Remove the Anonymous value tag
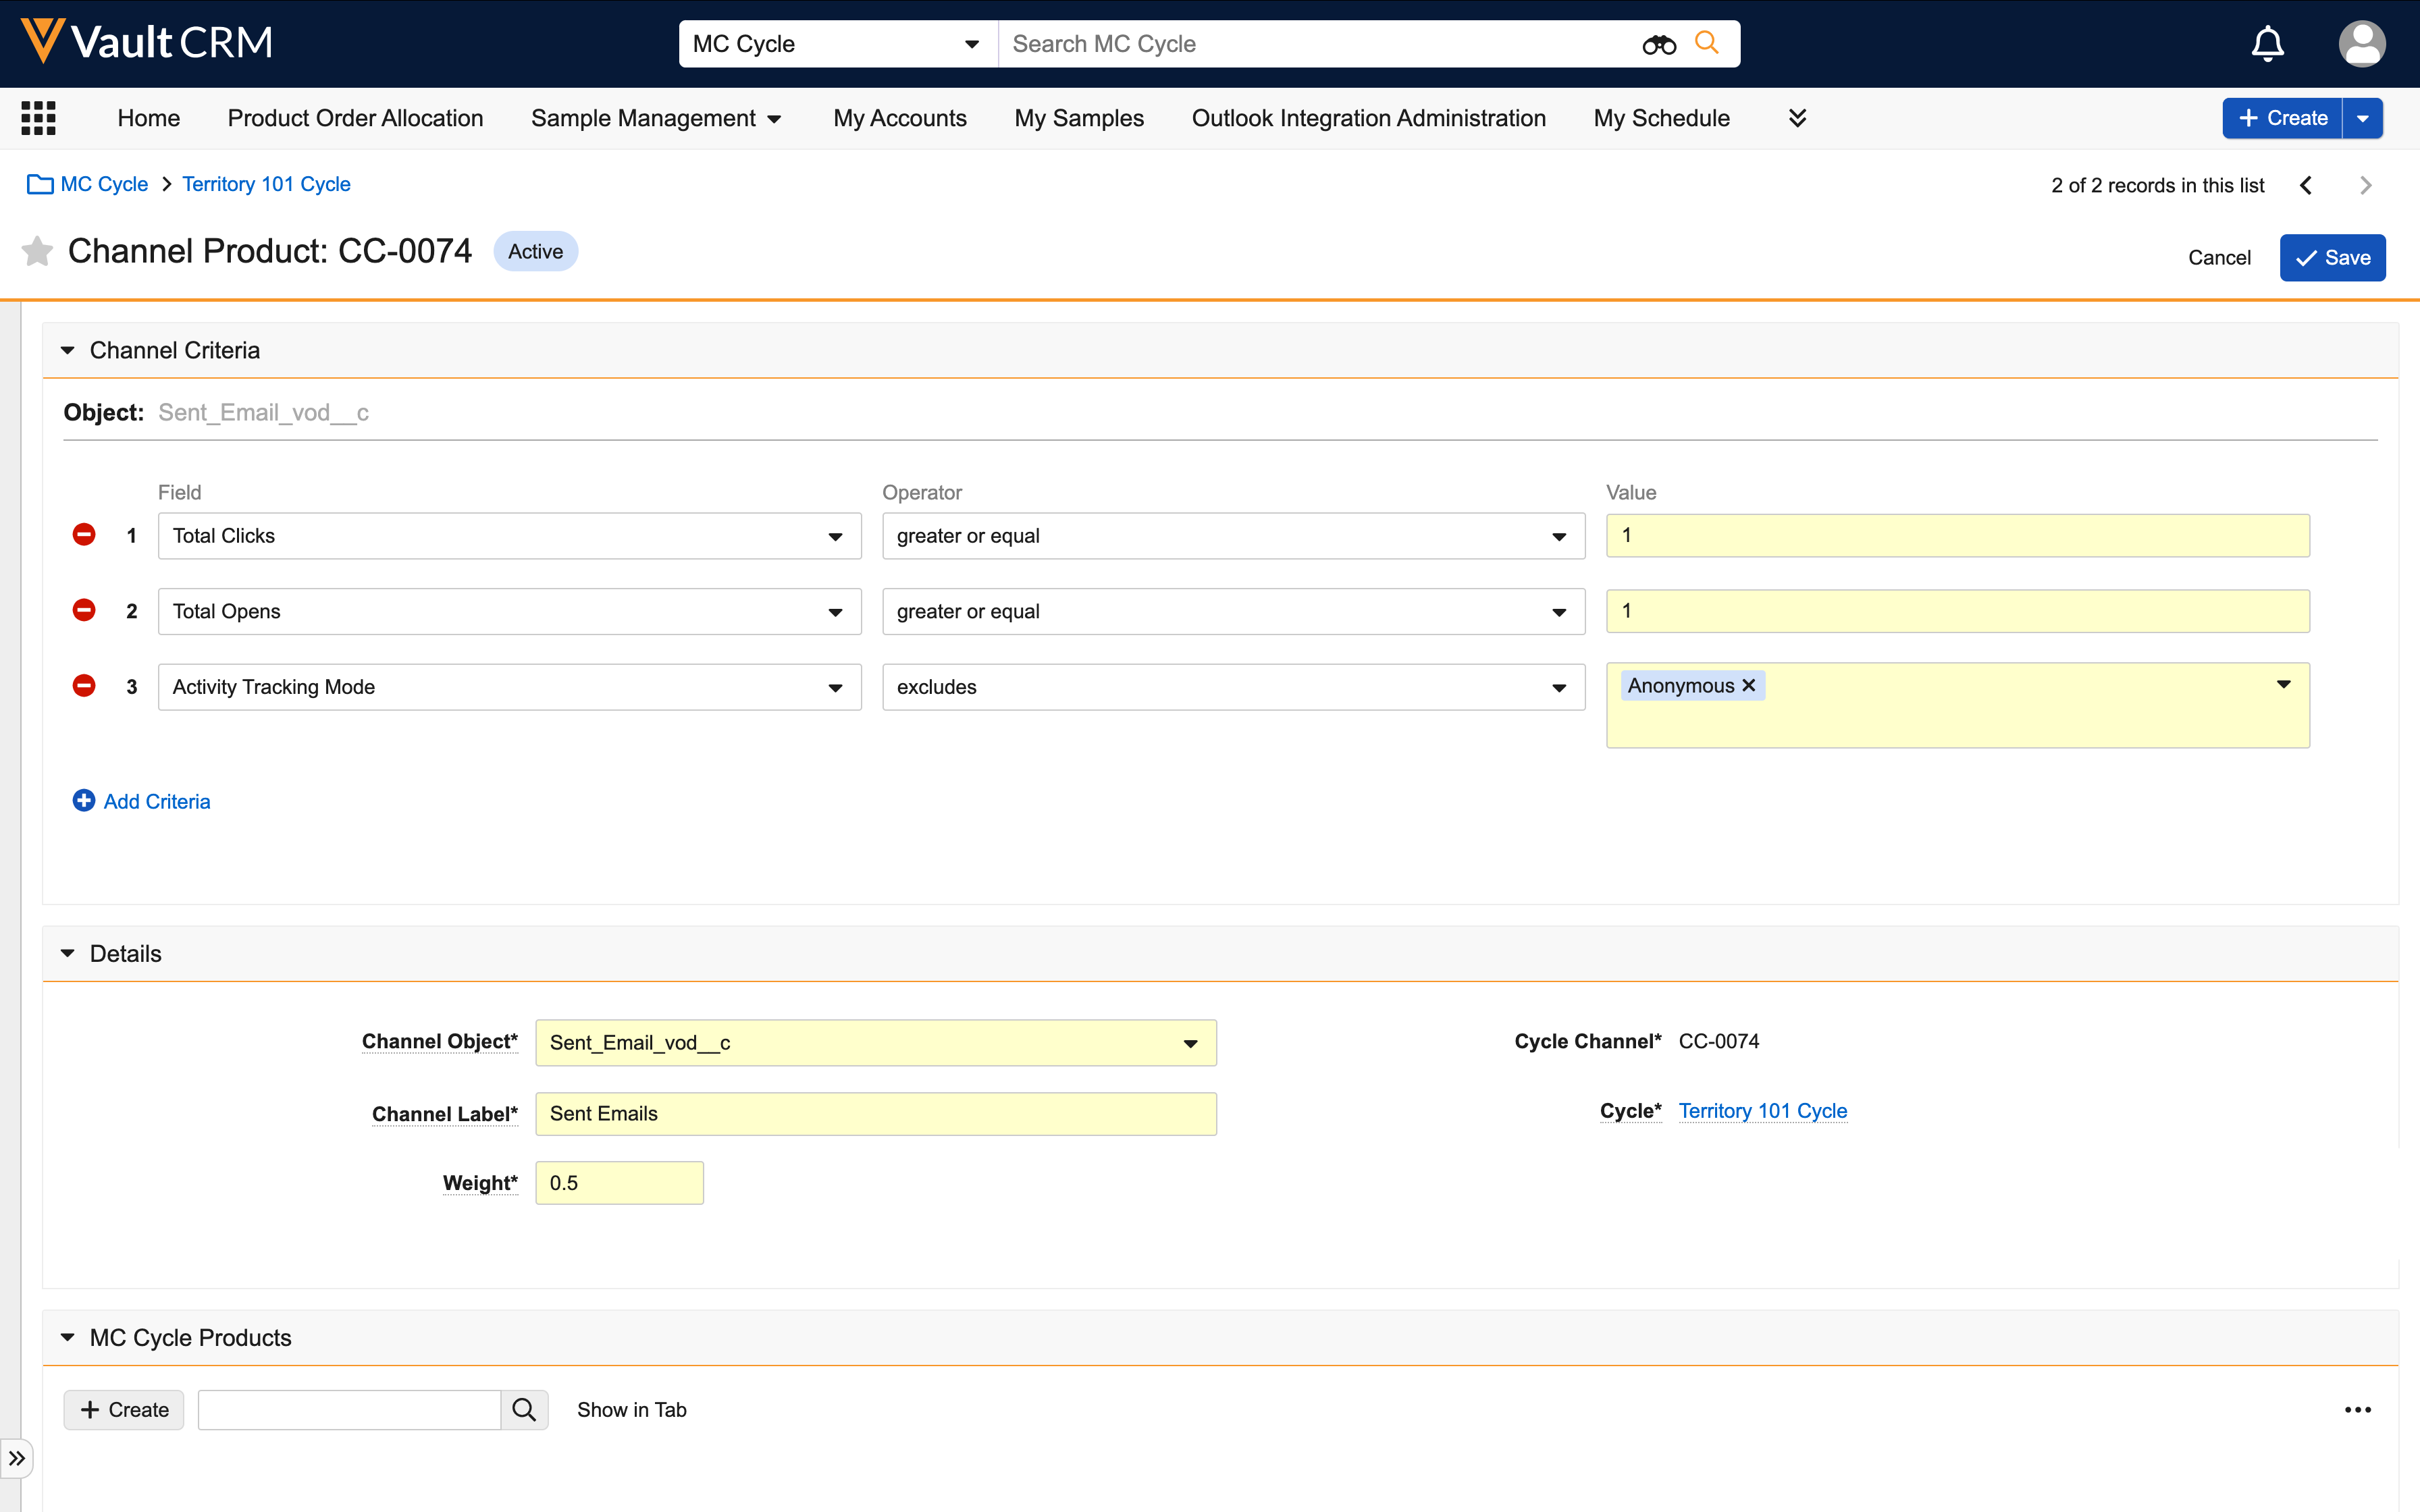 pos(1749,686)
